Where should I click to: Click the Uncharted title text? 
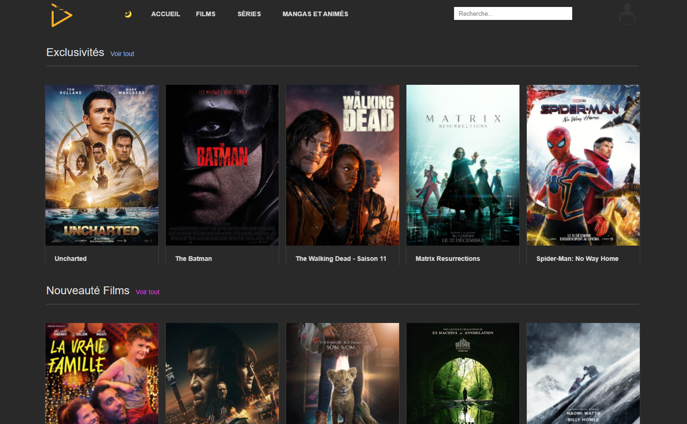click(71, 259)
